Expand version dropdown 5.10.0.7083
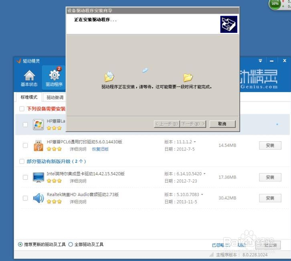Viewport: 291px width, 261px height. [x=202, y=195]
